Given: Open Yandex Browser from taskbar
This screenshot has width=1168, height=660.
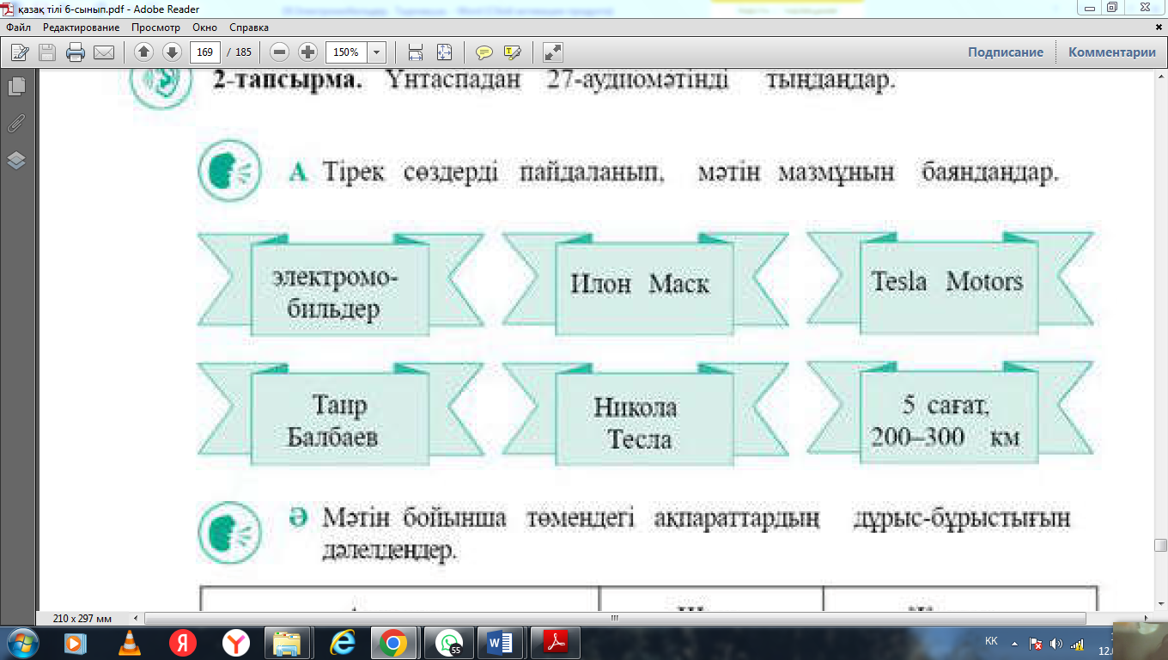Looking at the screenshot, I should point(235,642).
